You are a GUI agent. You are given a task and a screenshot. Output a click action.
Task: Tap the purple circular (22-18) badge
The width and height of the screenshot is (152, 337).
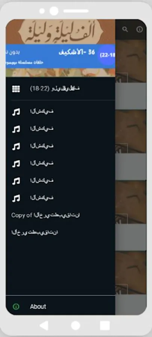[107, 55]
